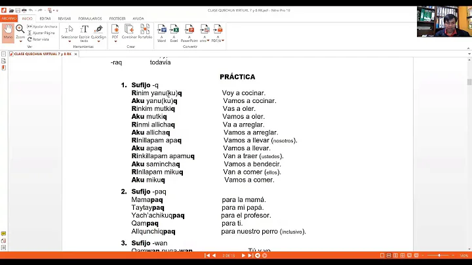Click the webcam video thumbnail

[x=444, y=22]
